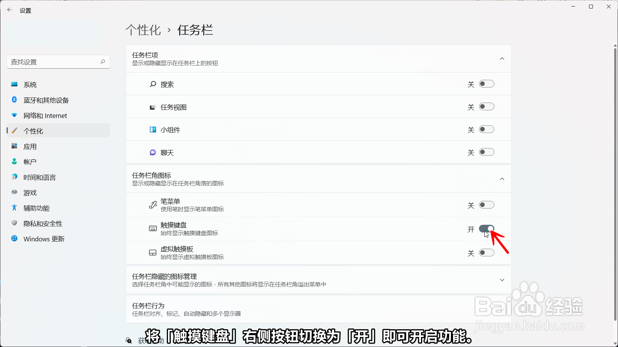Disable the 触摸键盘 toggle switch
The width and height of the screenshot is (618, 347).
click(x=487, y=229)
